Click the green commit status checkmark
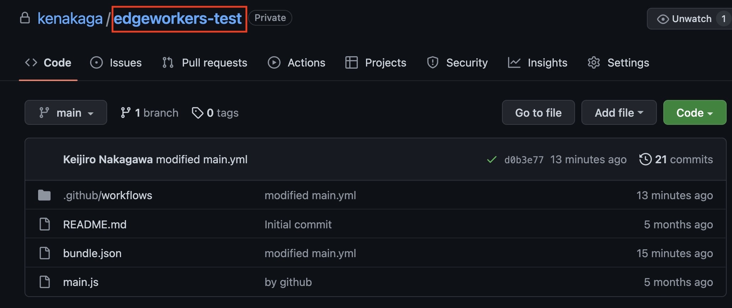 pos(492,160)
